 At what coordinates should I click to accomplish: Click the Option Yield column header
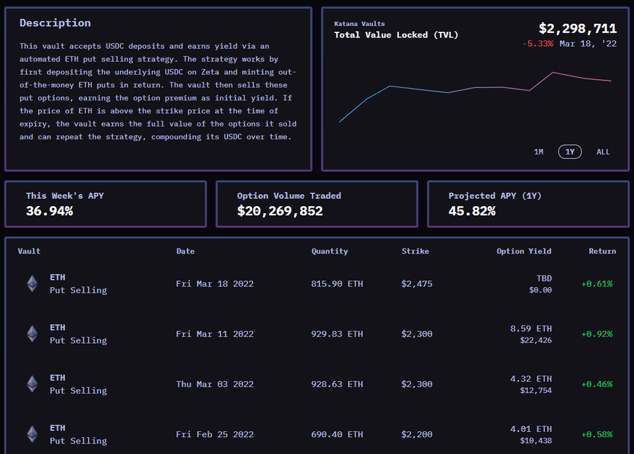coord(524,251)
